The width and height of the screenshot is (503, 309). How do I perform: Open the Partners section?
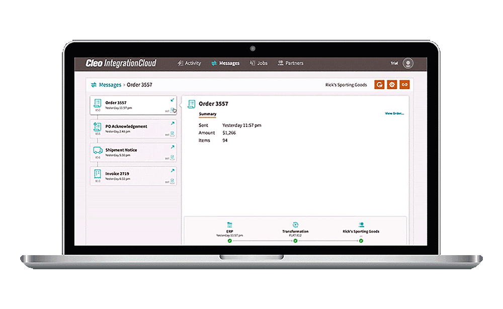pos(290,63)
